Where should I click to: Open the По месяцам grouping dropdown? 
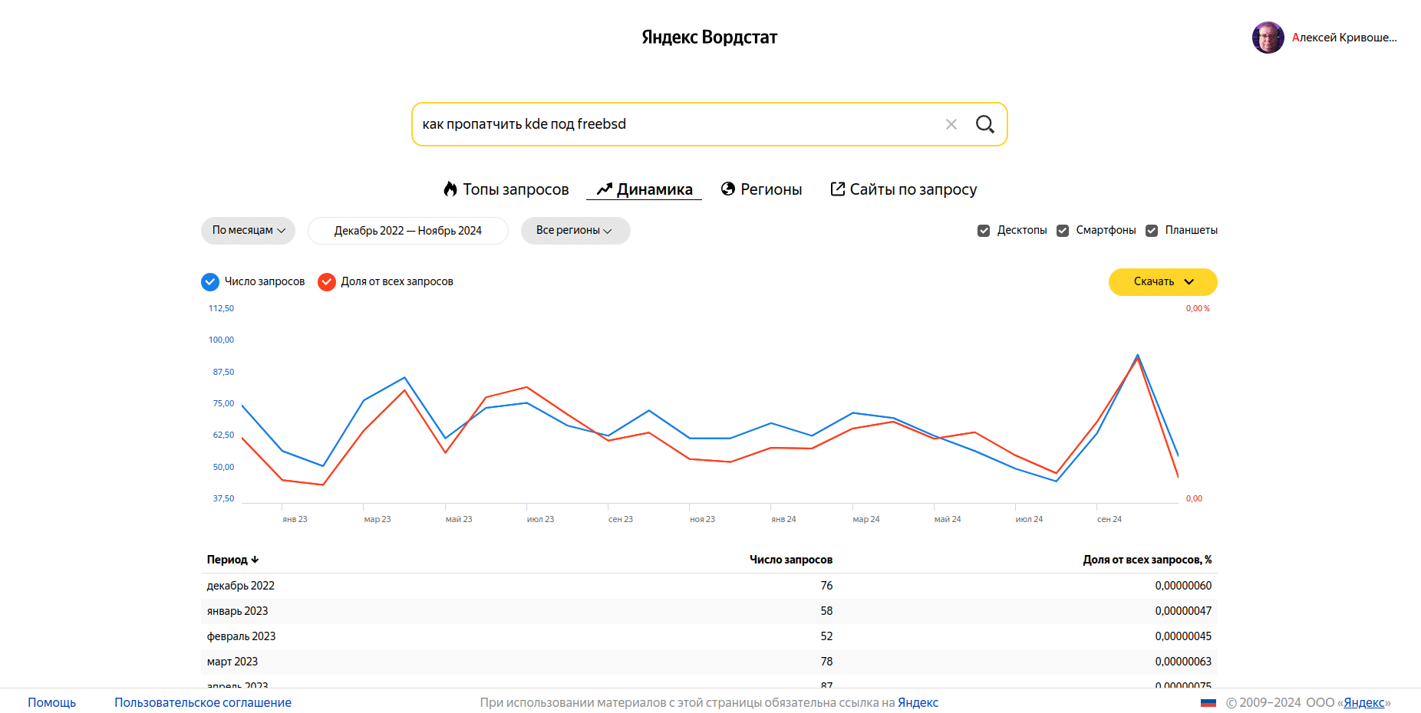[248, 231]
